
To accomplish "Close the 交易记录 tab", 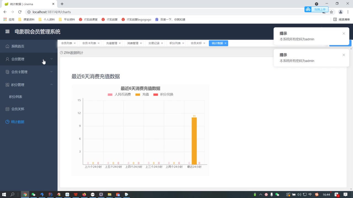I will click(x=162, y=43).
